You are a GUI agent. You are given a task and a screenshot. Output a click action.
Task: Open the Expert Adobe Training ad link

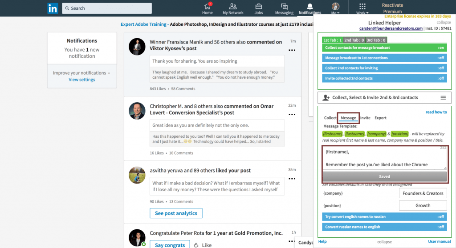click(143, 24)
